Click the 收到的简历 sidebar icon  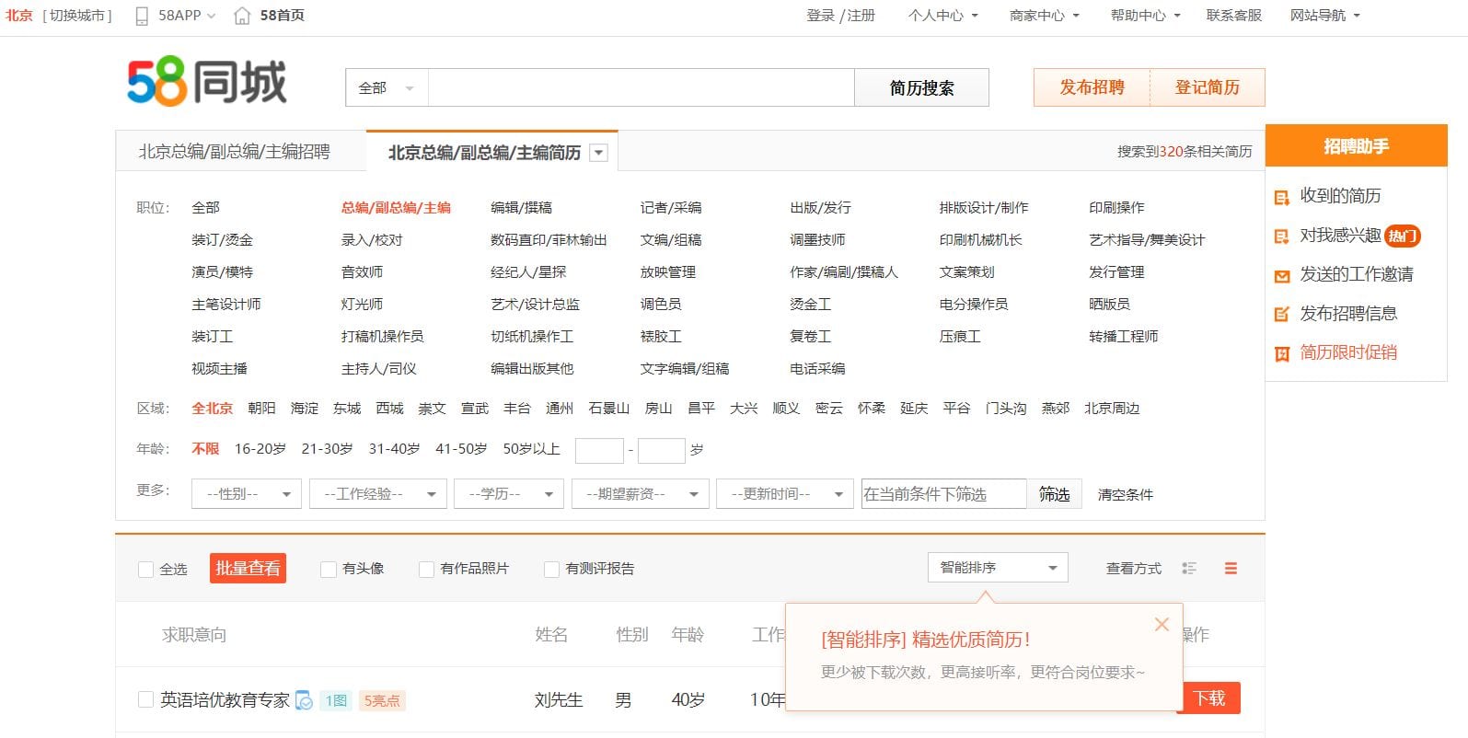[x=1281, y=197]
